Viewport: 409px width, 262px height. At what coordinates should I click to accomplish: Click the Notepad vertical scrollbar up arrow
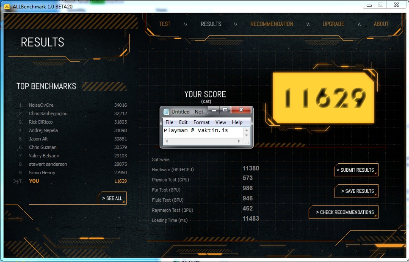tap(247, 130)
